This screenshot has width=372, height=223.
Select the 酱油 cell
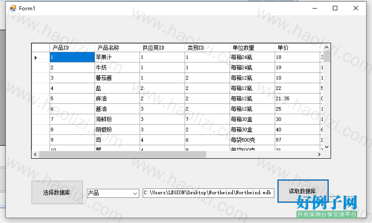click(x=117, y=109)
